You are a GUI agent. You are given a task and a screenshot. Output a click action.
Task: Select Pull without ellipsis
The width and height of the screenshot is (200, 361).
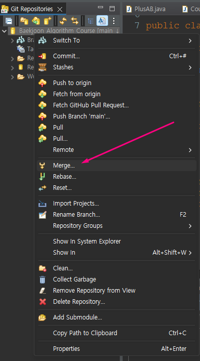117,128
